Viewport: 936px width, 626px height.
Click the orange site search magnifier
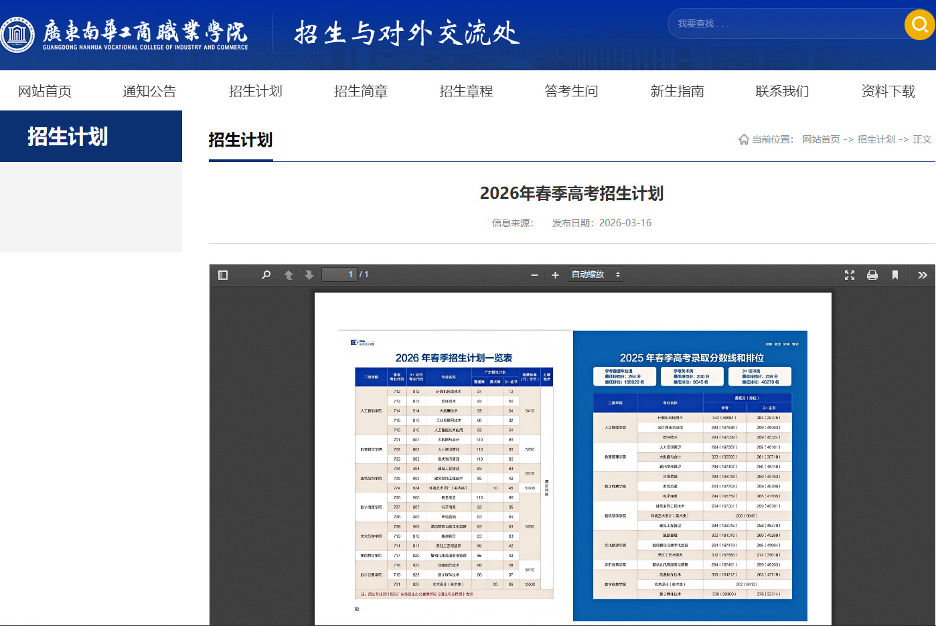click(919, 24)
